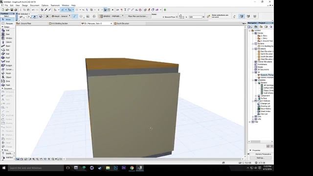
Task: Select the Column tool
Action: point(8,42)
